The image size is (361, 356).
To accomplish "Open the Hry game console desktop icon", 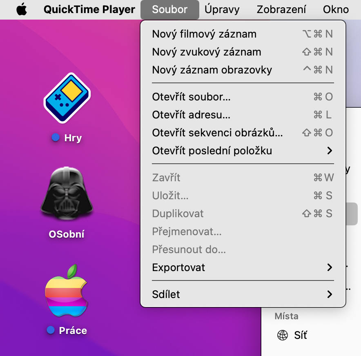I will (67, 98).
